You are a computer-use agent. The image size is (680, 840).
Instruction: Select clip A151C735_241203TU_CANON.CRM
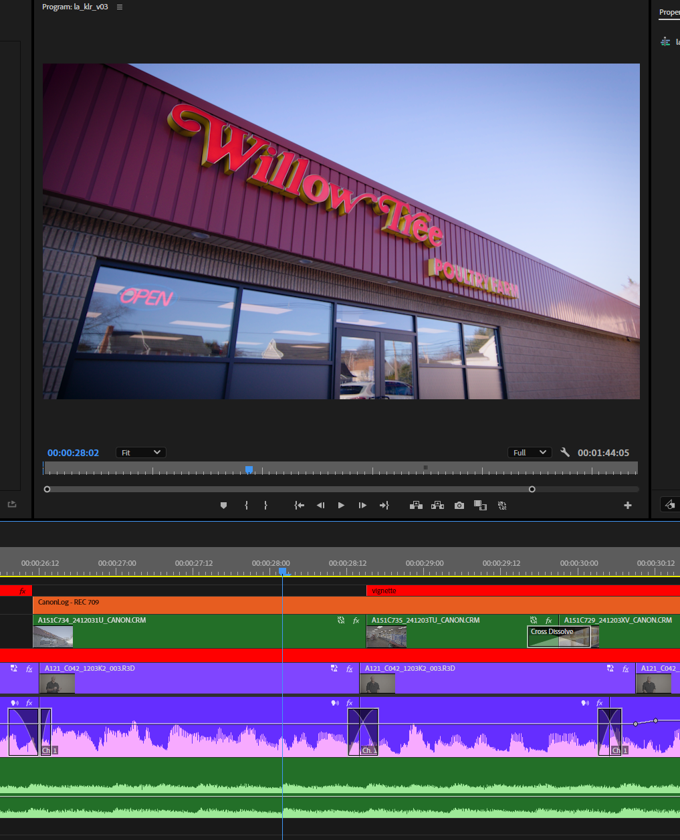461,631
